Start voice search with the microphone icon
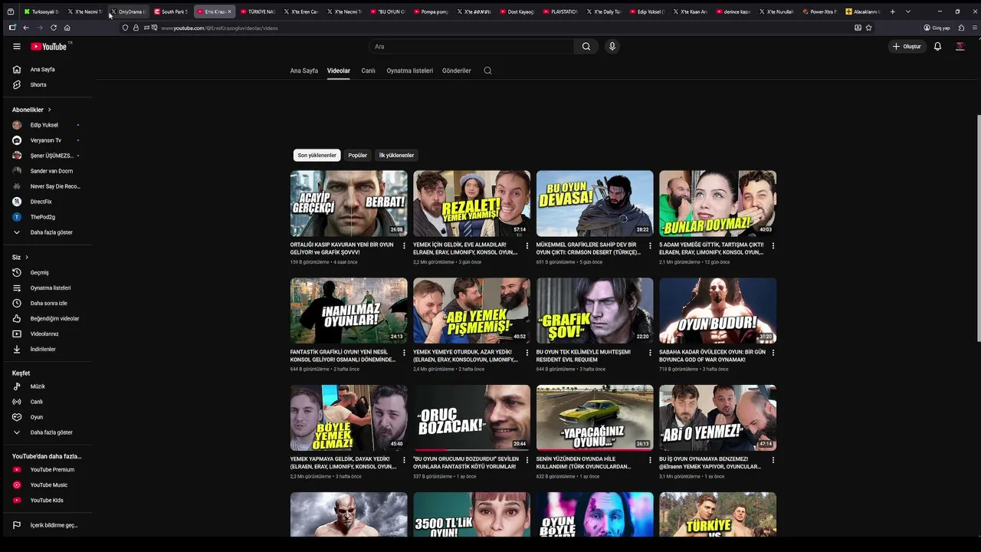This screenshot has width=981, height=552. click(612, 46)
